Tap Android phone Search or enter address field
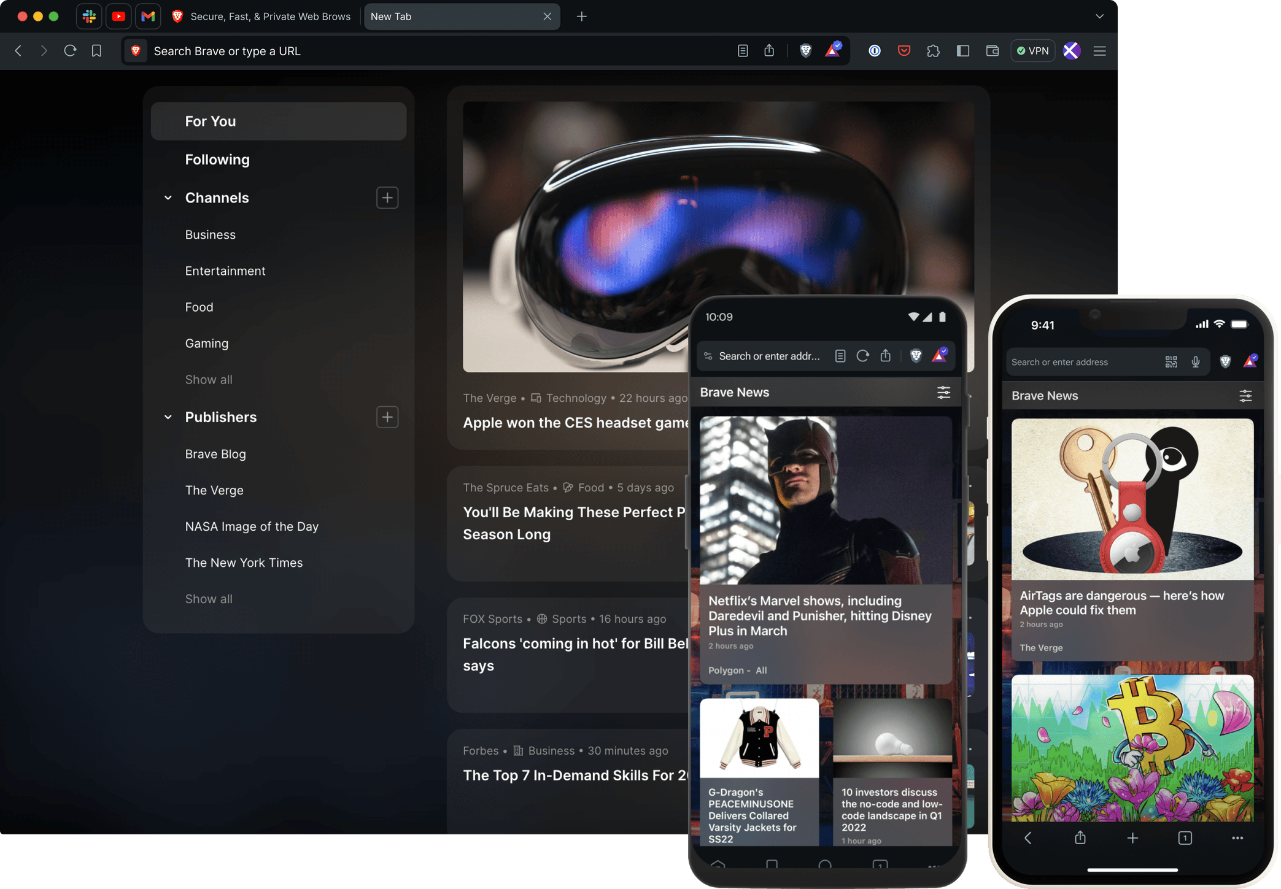This screenshot has height=889, width=1281. [x=769, y=356]
